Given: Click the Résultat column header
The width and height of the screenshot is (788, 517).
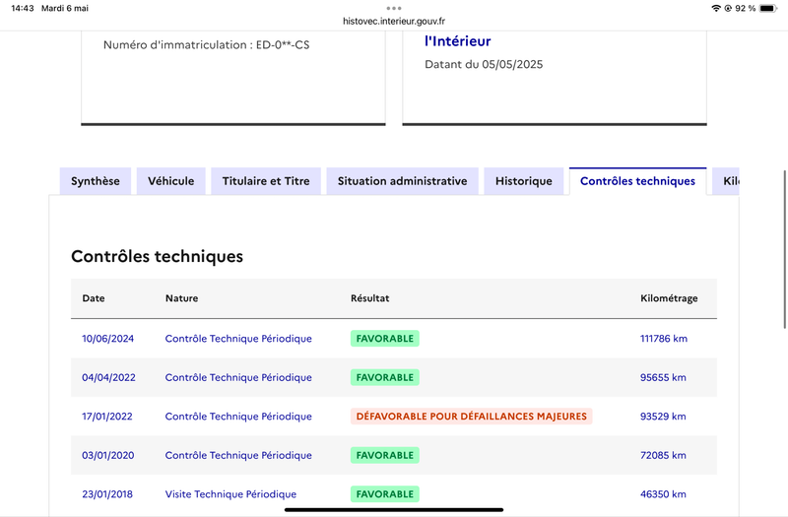Looking at the screenshot, I should tap(370, 298).
